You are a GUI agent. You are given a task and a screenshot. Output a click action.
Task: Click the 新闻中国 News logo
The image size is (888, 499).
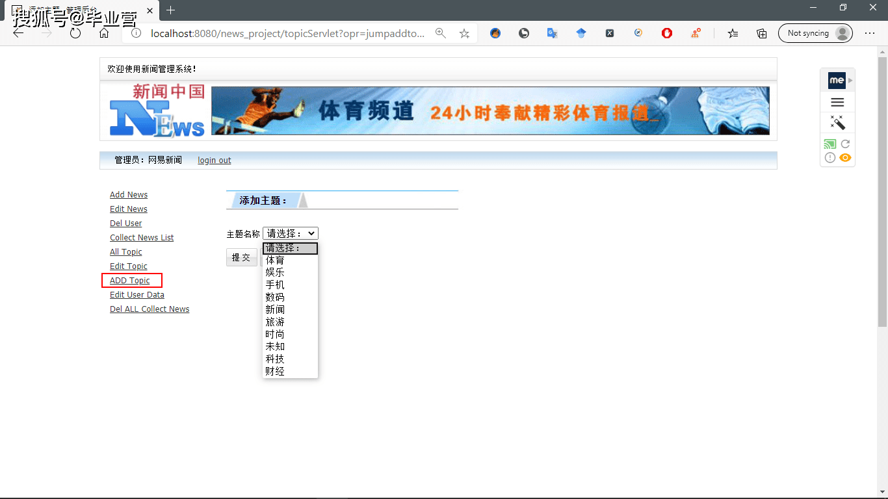point(157,110)
